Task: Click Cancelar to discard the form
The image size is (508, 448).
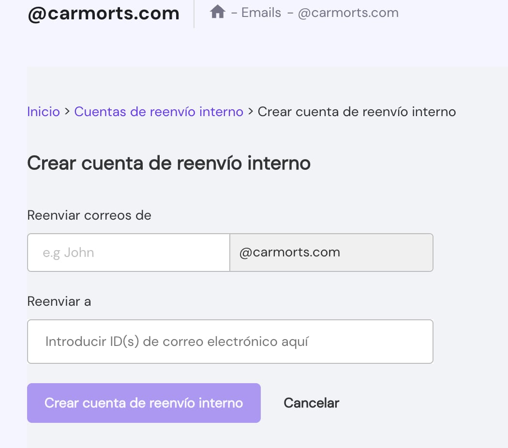Action: click(311, 403)
